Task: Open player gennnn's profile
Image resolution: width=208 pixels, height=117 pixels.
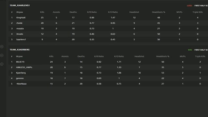Action: tap(20, 78)
